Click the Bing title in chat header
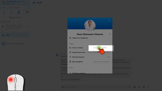Image resolution: width=162 pixels, height=91 pixels. point(38,3)
